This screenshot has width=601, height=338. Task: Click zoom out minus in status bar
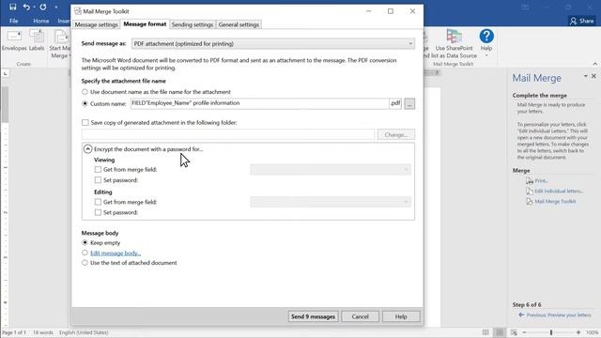tap(524, 332)
